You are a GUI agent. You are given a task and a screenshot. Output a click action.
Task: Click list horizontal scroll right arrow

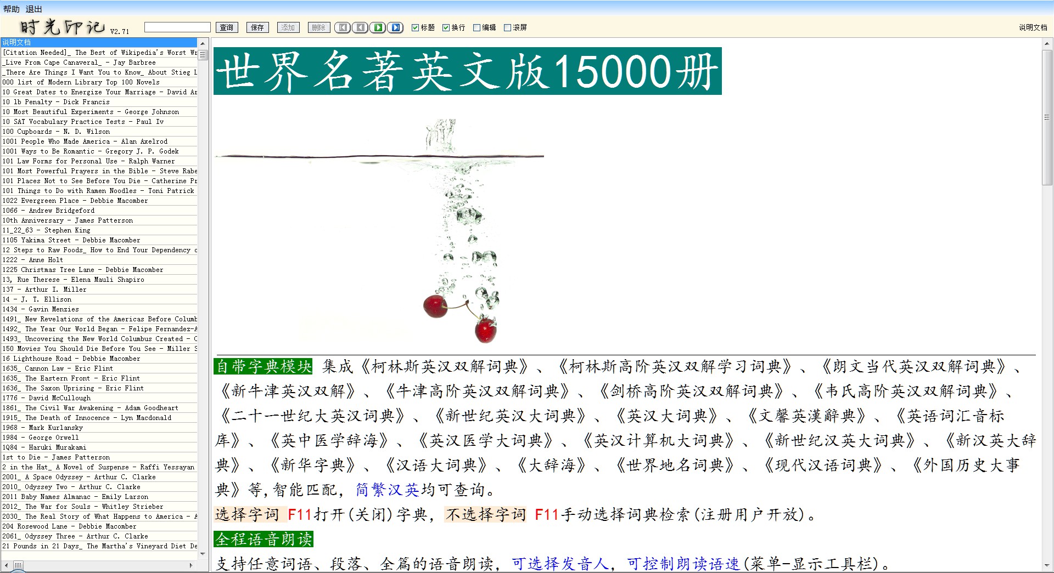191,565
